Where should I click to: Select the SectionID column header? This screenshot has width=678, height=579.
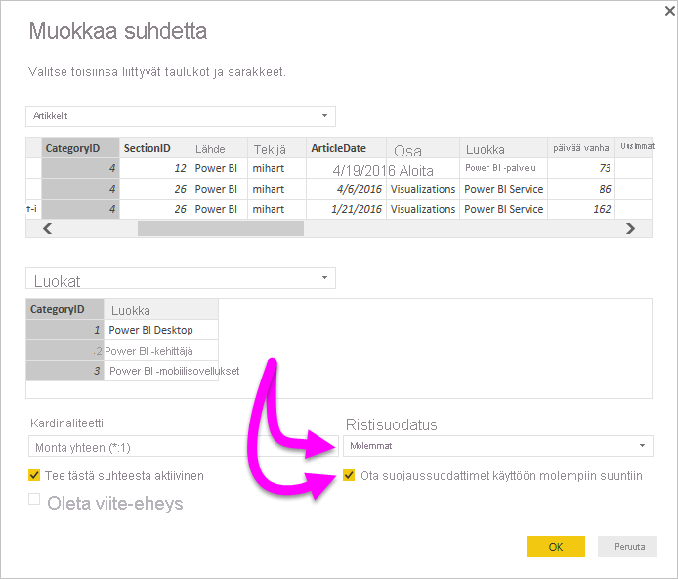pos(154,148)
